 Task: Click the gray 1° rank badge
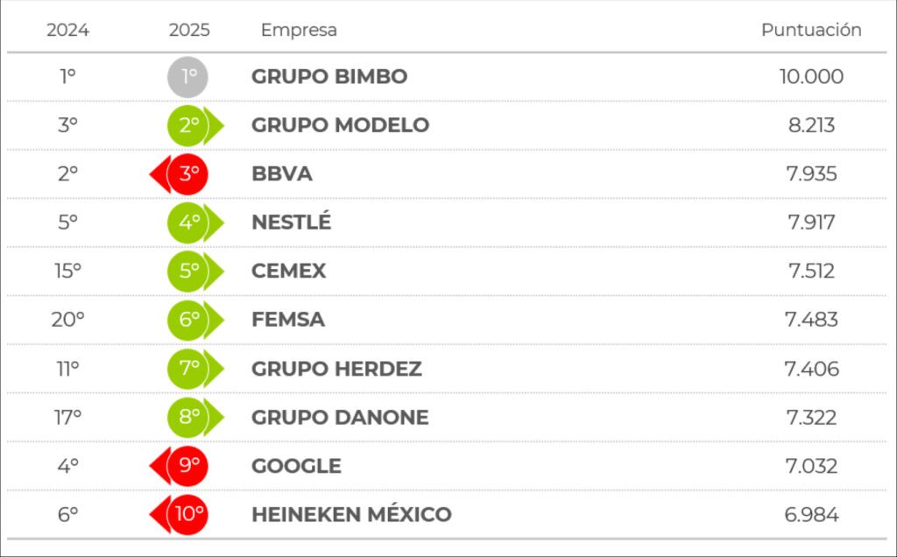tap(188, 77)
